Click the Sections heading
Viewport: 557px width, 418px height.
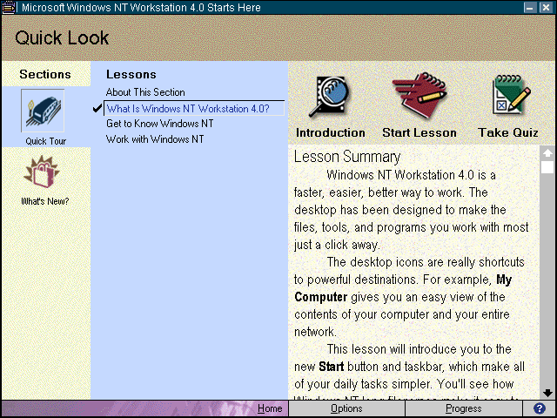[x=45, y=74]
